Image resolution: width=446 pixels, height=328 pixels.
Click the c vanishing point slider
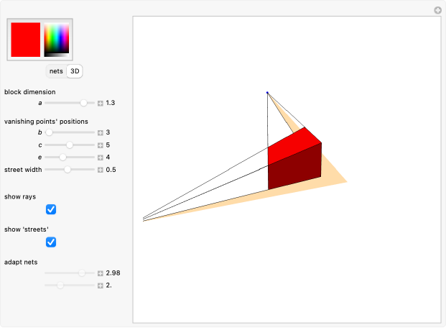click(70, 145)
